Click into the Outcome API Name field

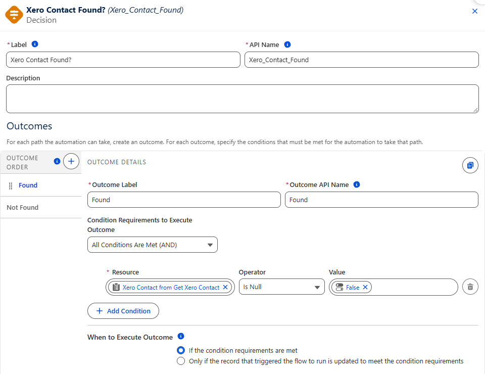[x=382, y=200]
